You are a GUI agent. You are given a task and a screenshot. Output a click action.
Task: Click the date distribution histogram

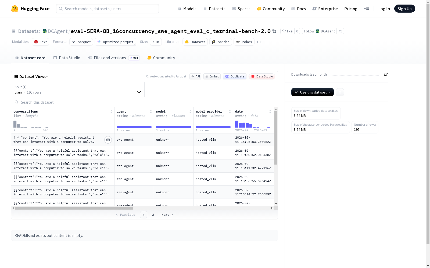pyautogui.click(x=253, y=124)
